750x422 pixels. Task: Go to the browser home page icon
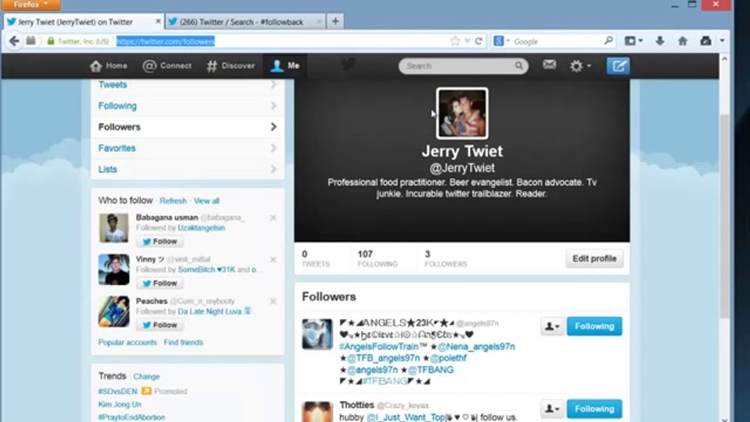[683, 41]
